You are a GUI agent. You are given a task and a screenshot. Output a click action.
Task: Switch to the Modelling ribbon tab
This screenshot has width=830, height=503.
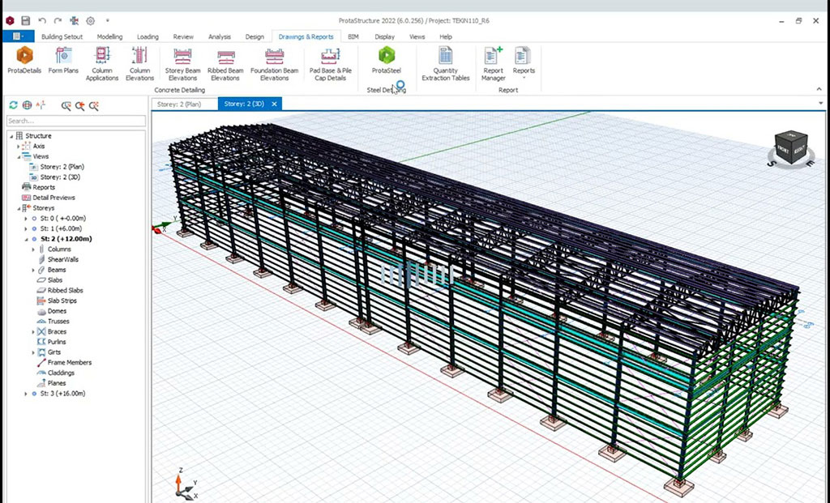pyautogui.click(x=109, y=36)
